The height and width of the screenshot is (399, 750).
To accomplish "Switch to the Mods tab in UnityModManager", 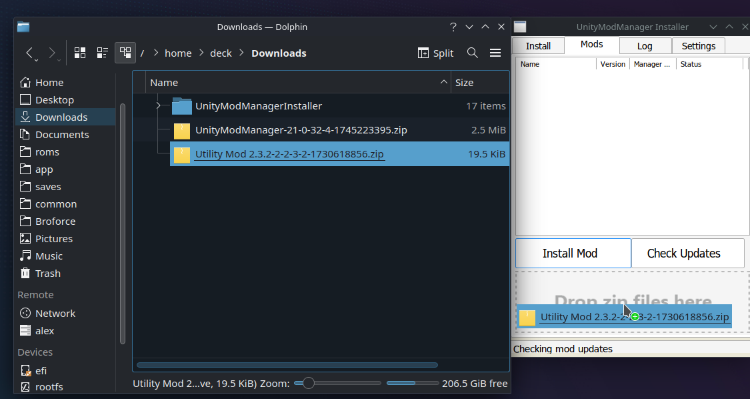I will point(592,44).
